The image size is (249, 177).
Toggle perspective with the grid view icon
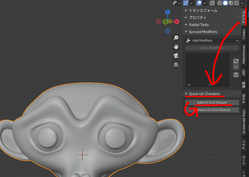pos(176,64)
